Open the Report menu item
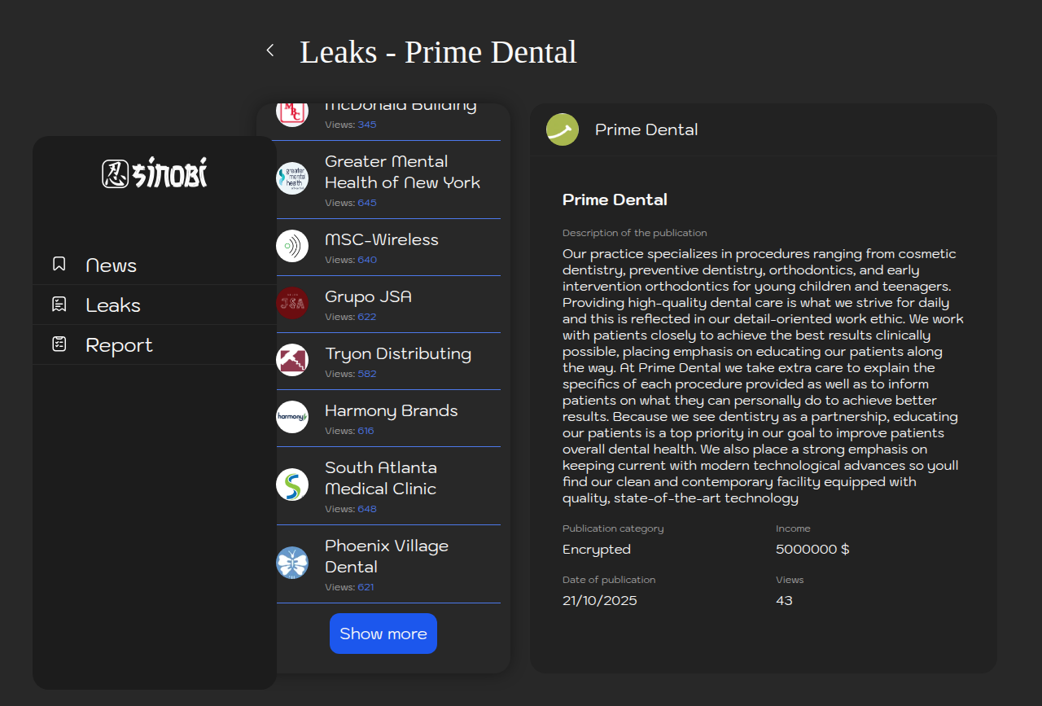Viewport: 1042px width, 706px height. point(119,345)
